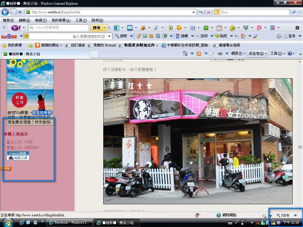Open the 編輯(E) menu
Screen dimensions: 303x227
coord(24,20)
